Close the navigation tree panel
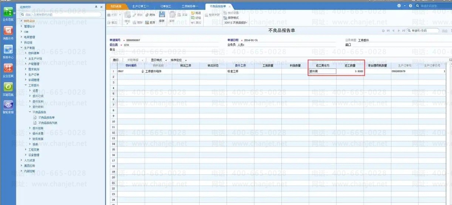Screen dimensions: 452x205 (x=102, y=7)
